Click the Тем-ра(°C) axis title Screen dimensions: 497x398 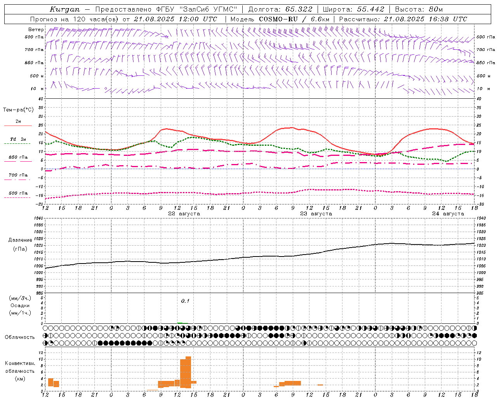pyautogui.click(x=18, y=110)
